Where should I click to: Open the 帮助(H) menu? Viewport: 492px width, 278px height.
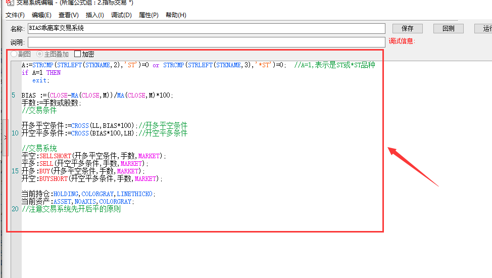click(x=176, y=15)
